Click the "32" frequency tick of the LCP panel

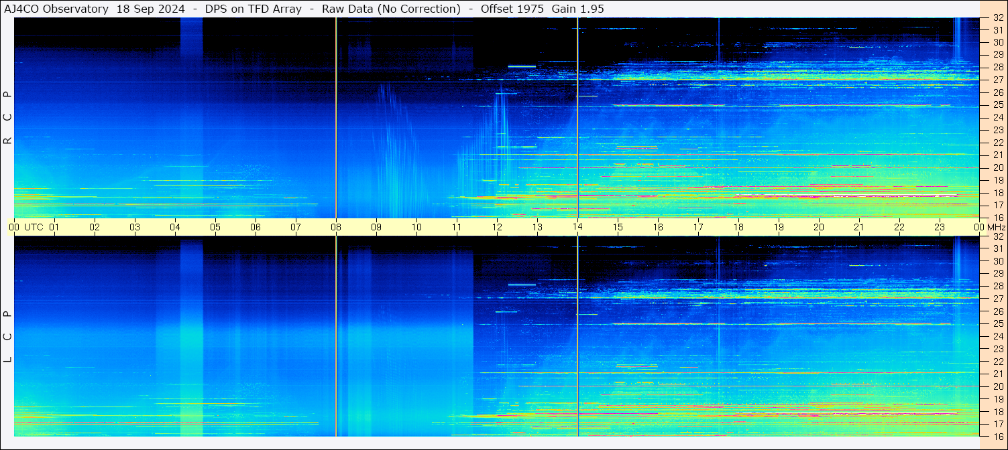tap(998, 236)
